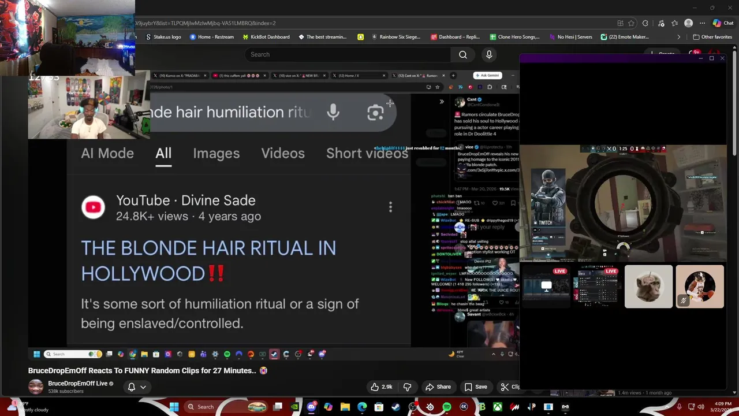739x416 pixels.
Task: Open Clone Hero Songs bookmark
Action: pos(514,37)
